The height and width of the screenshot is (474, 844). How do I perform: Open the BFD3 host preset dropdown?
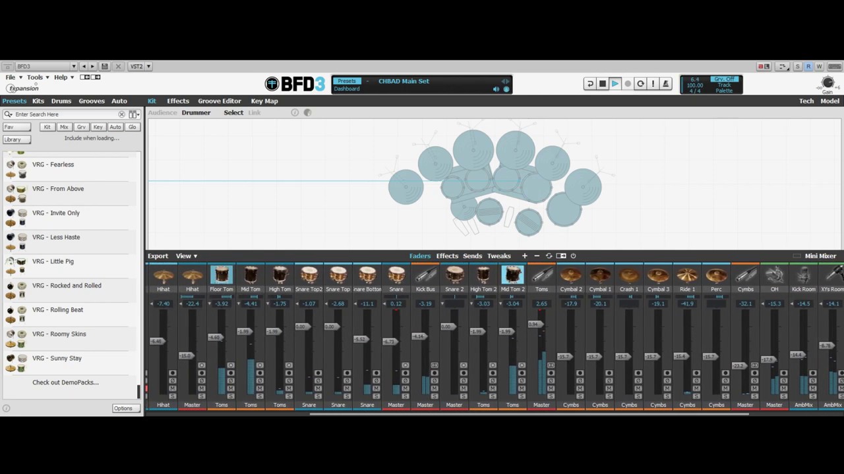45,66
